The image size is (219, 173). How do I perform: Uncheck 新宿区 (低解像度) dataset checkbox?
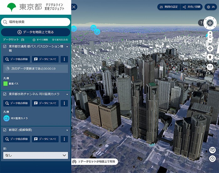pos(5,130)
